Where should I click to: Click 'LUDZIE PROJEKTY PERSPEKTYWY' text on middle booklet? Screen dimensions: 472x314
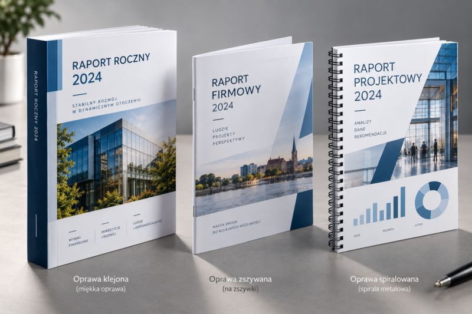click(229, 137)
